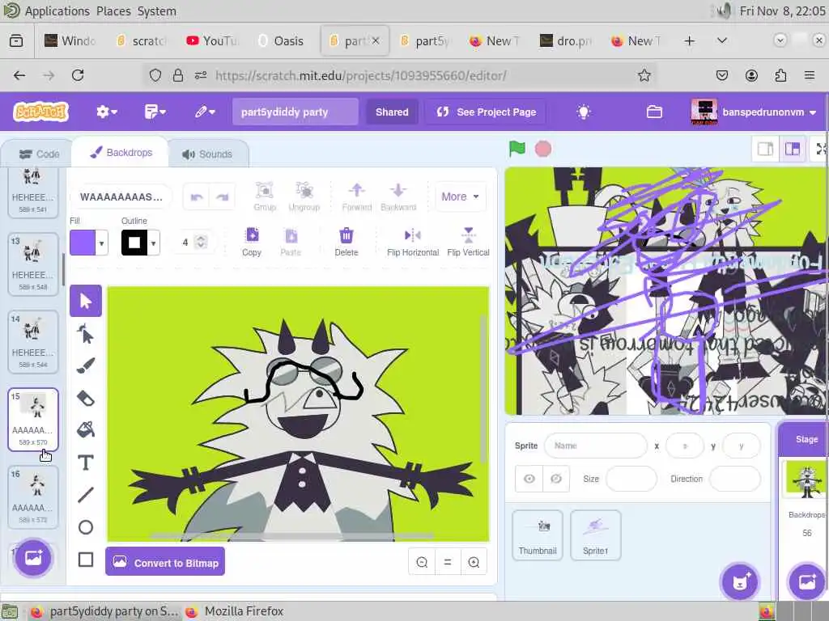Start project with green flag

coord(517,149)
